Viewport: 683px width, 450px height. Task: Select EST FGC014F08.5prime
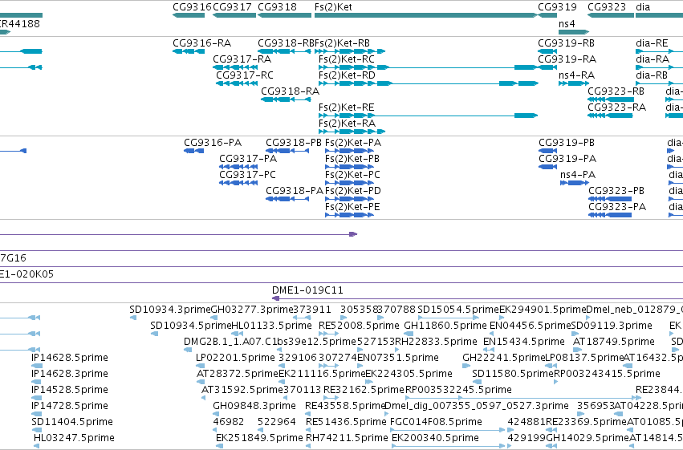[x=448, y=430]
